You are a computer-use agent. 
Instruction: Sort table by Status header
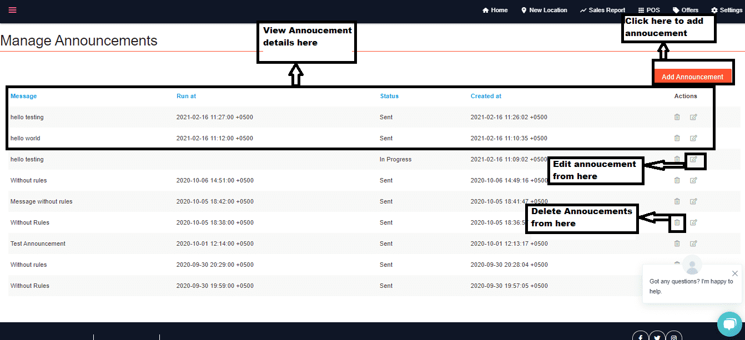[389, 96]
